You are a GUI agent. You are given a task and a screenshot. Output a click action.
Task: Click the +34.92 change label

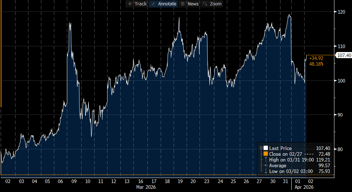316,58
